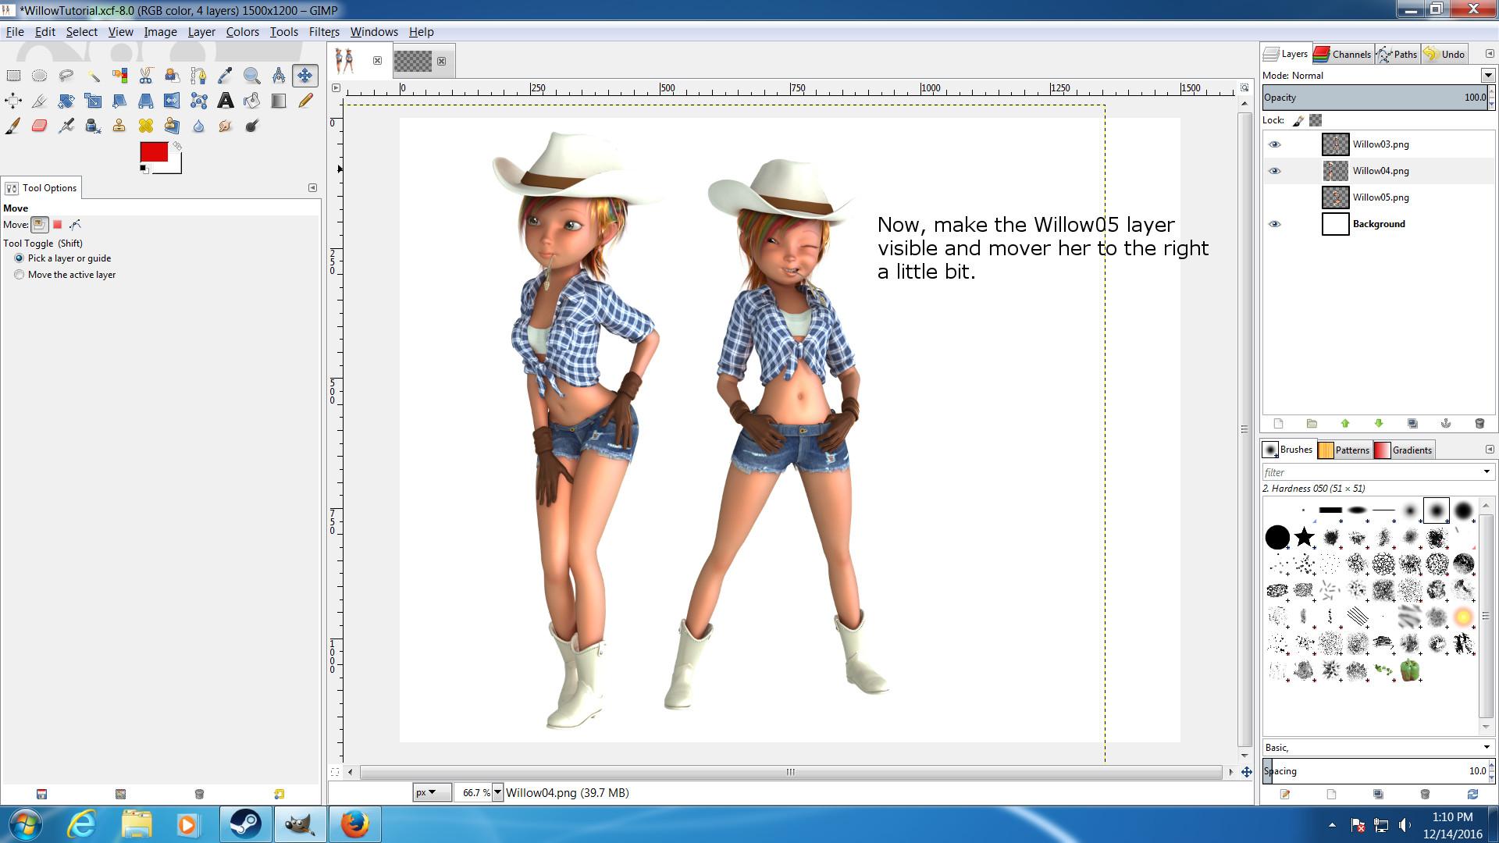Switch to the Patterns tab
This screenshot has width=1499, height=843.
pyautogui.click(x=1344, y=450)
